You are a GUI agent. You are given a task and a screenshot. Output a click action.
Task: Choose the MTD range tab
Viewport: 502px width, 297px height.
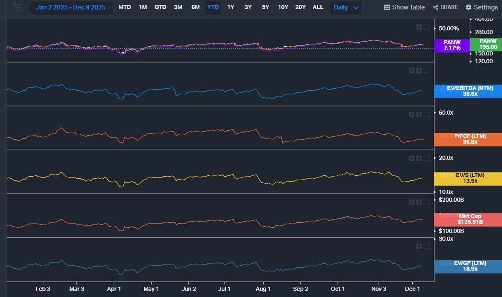(125, 7)
